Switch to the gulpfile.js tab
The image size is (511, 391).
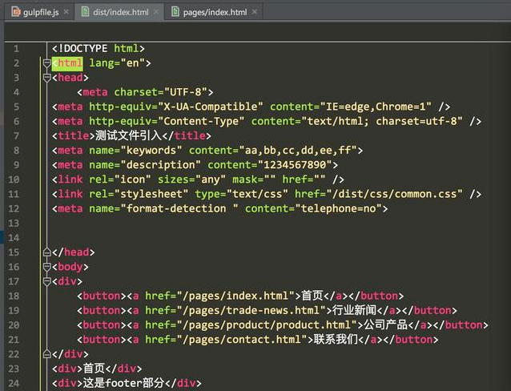tap(38, 12)
